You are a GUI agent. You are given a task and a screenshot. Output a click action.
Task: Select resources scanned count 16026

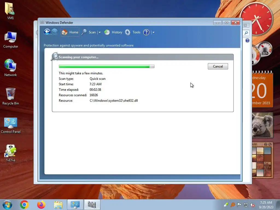coord(94,95)
